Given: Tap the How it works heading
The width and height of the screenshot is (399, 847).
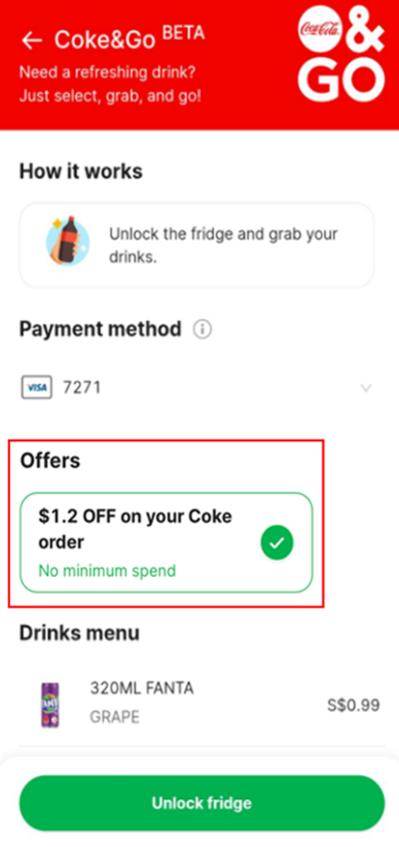Looking at the screenshot, I should [x=81, y=172].
